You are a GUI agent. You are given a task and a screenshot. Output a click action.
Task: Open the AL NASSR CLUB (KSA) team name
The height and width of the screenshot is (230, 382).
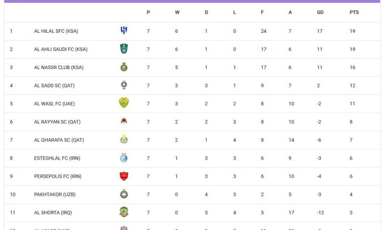59,68
